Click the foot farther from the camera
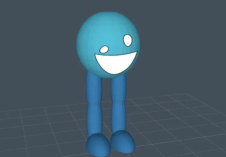The image size is (226, 157). [x=123, y=141]
